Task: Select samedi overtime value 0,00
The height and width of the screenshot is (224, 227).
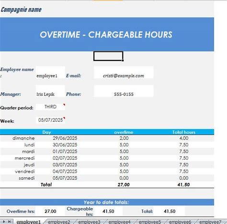Action: pos(124,178)
